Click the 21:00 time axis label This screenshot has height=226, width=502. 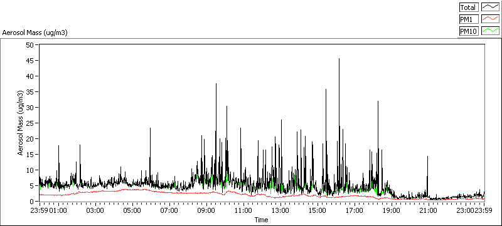click(429, 211)
